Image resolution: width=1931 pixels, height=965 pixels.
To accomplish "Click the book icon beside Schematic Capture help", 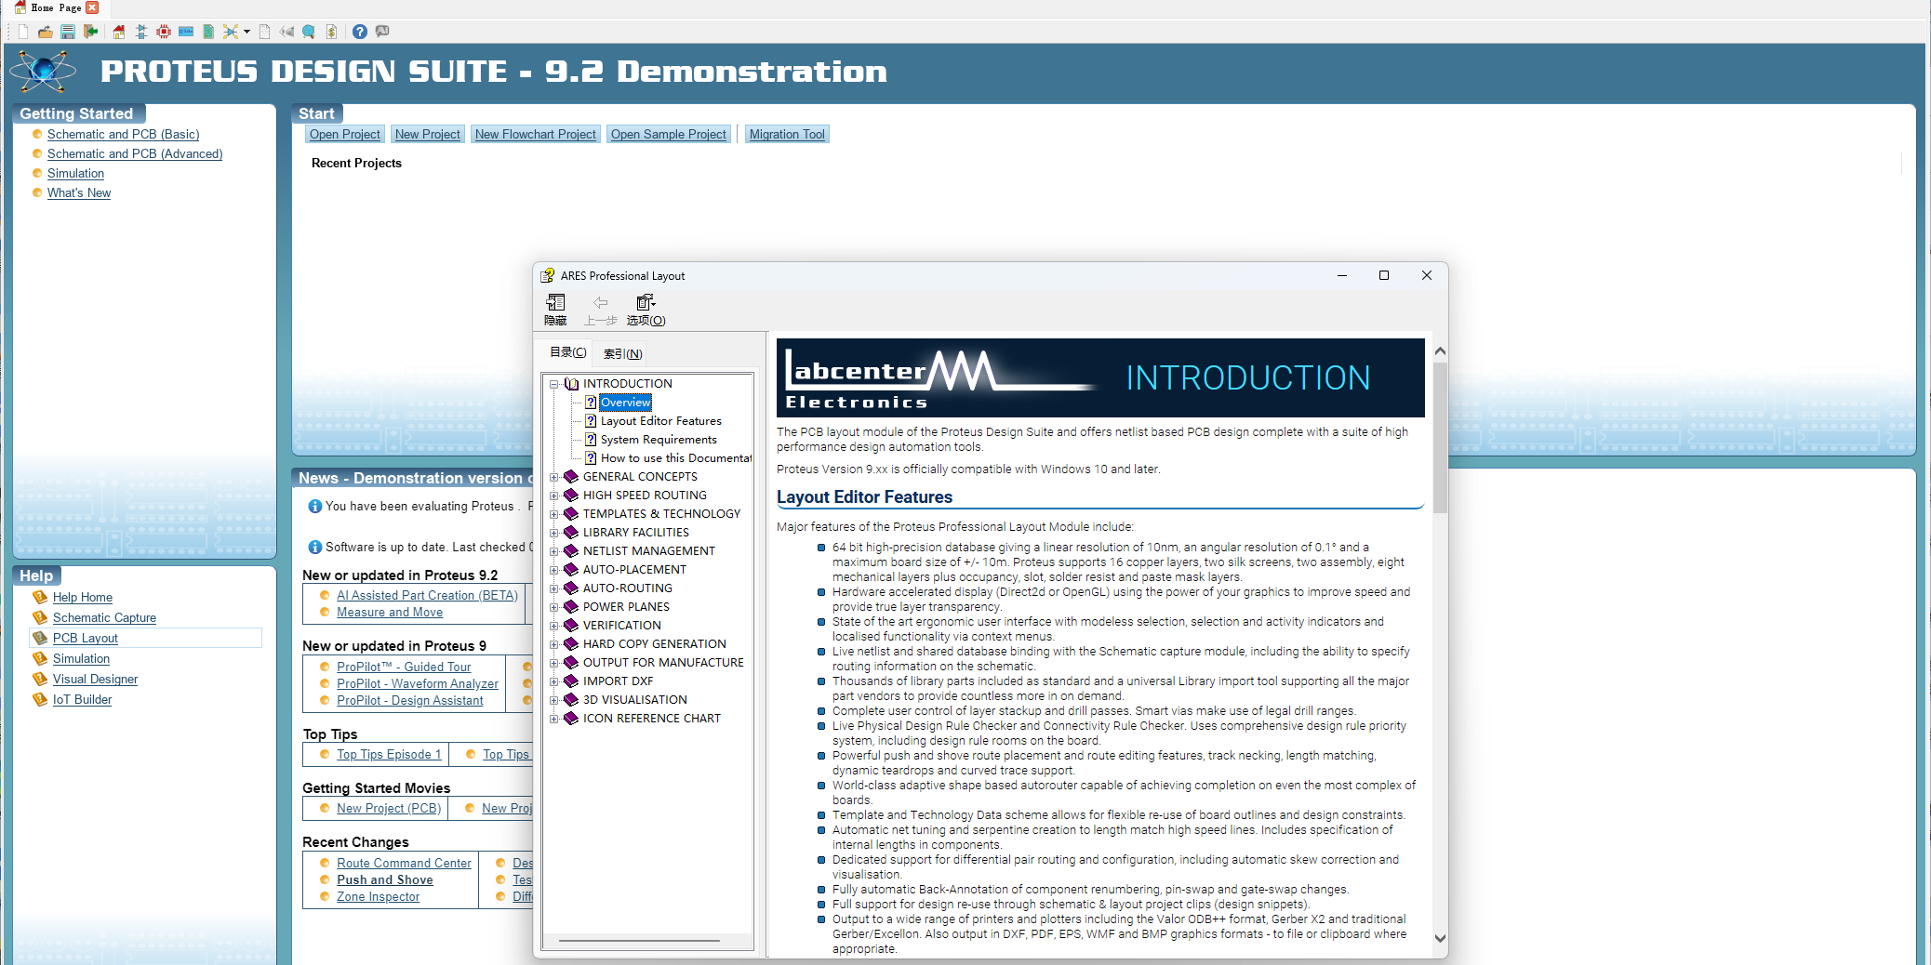I will tap(40, 618).
